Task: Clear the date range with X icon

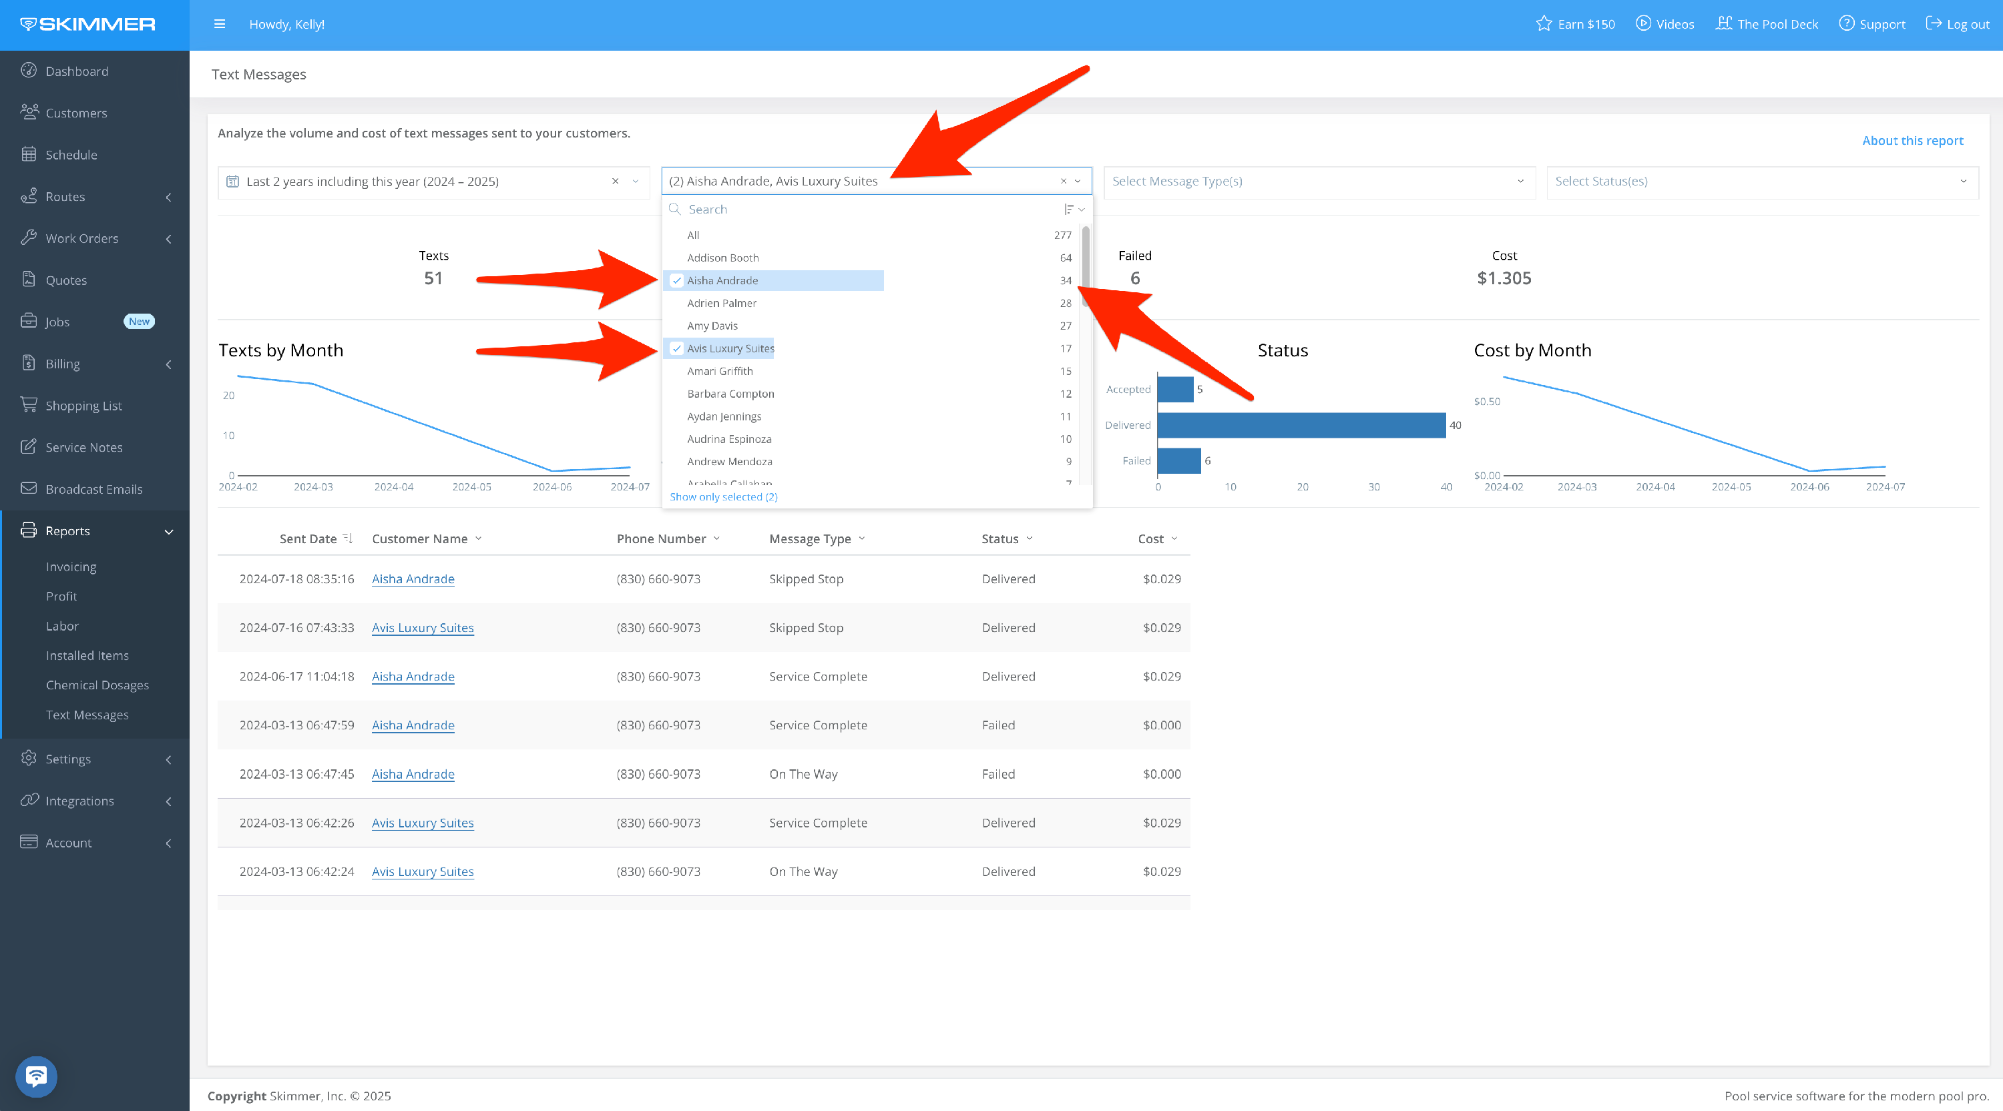Action: [615, 181]
